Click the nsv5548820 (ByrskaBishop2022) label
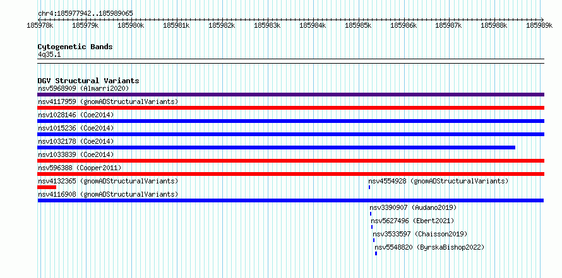Image resolution: width=562 pixels, height=278 pixels. [429, 247]
